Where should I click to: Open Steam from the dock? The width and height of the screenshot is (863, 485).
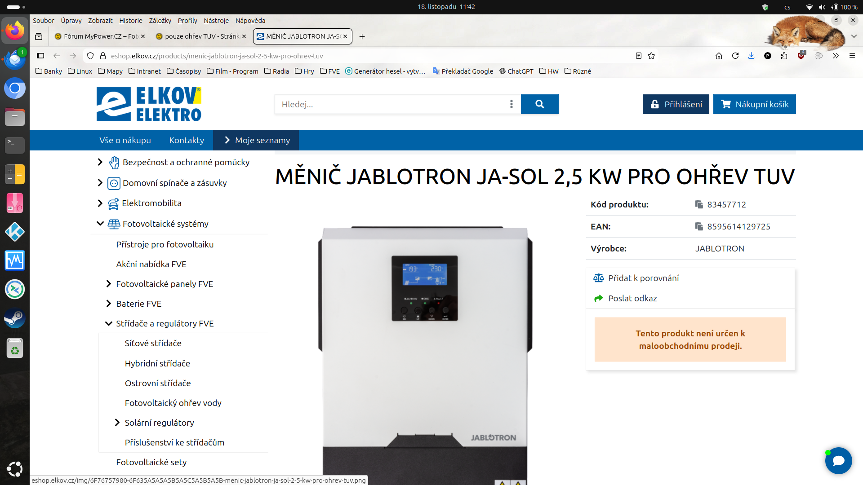[15, 318]
